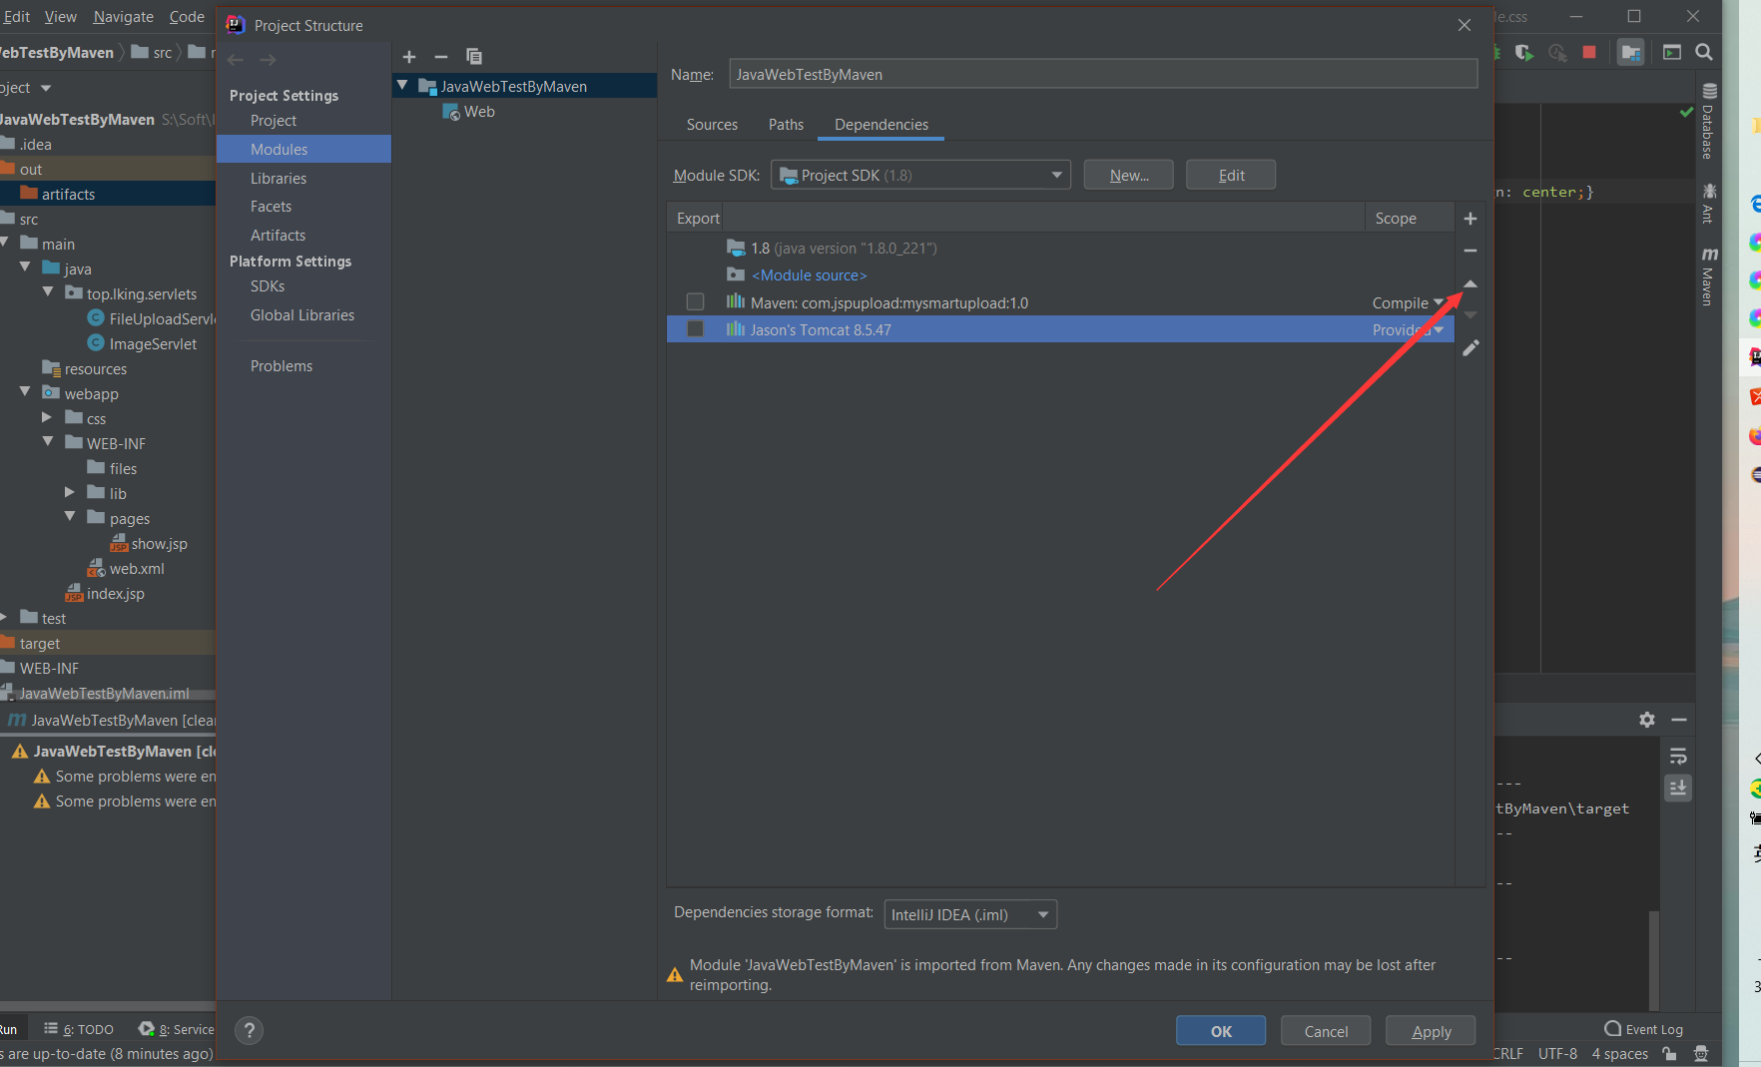This screenshot has height=1067, width=1761.
Task: Navigate forward in Project Structure
Action: point(268,60)
